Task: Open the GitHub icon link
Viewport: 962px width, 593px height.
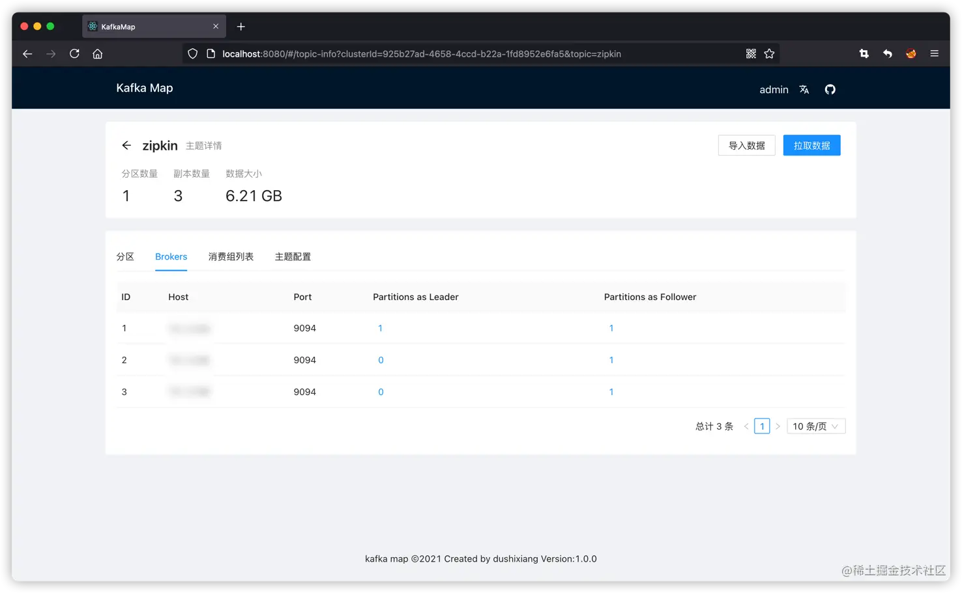Action: tap(830, 90)
